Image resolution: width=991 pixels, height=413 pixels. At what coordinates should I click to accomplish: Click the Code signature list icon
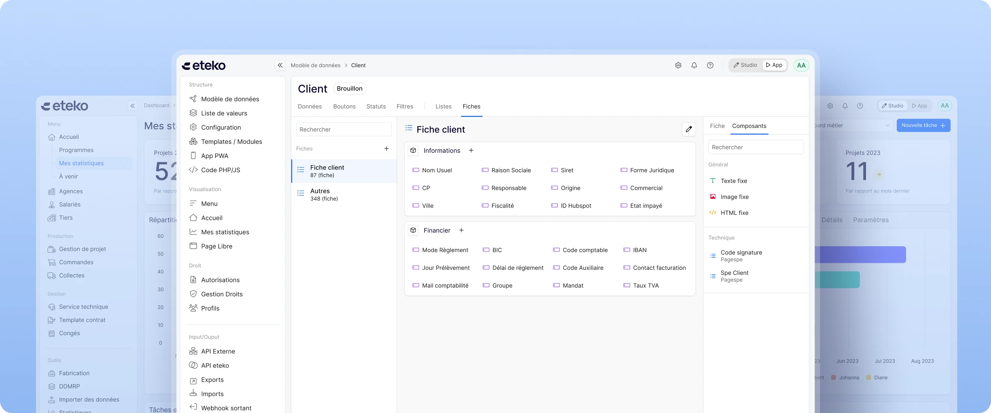(713, 256)
